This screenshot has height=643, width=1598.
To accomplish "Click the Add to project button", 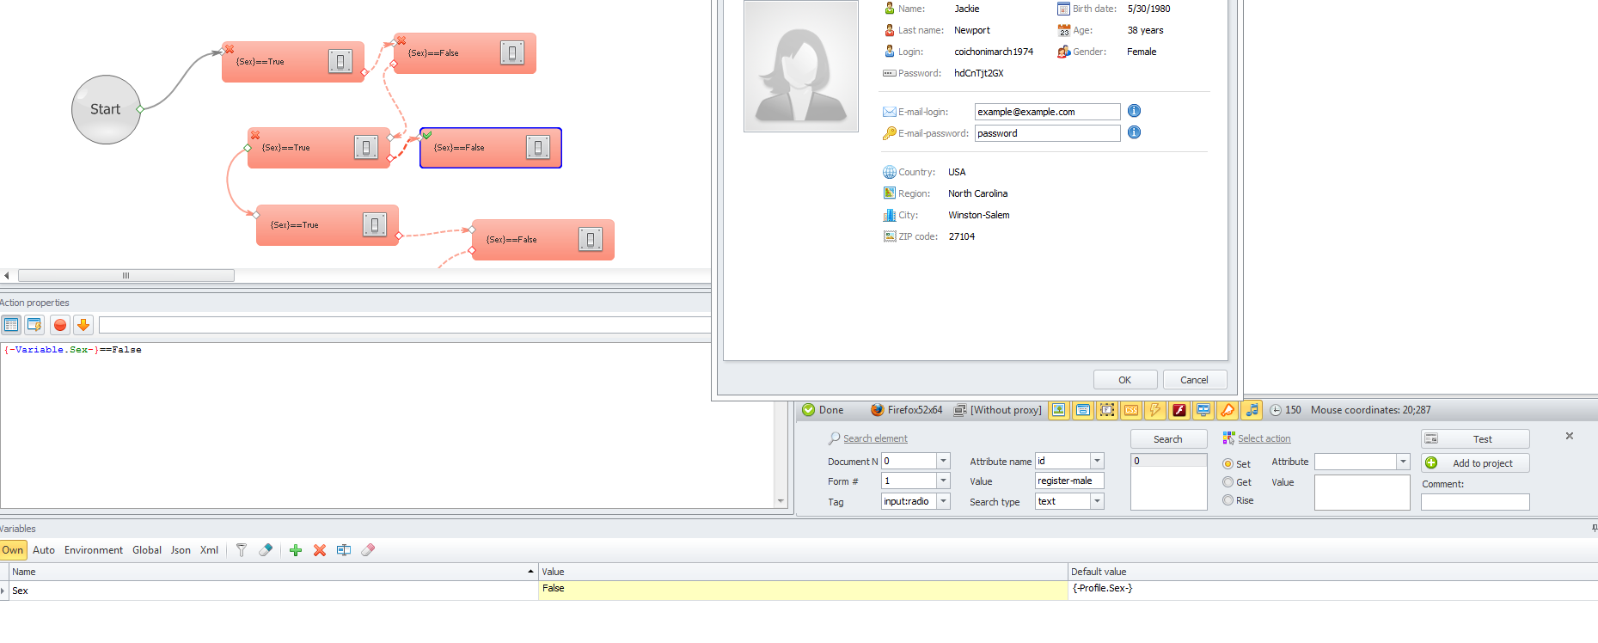I will 1475,463.
